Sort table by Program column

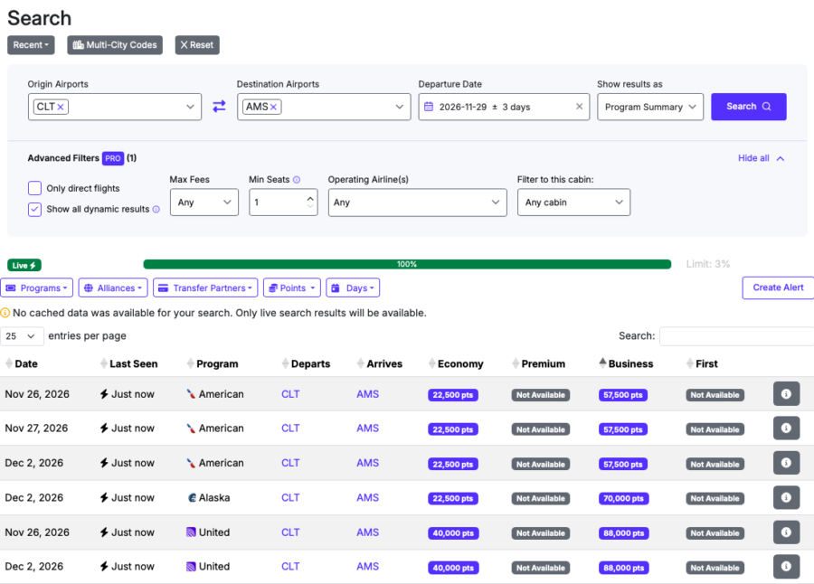[213, 364]
